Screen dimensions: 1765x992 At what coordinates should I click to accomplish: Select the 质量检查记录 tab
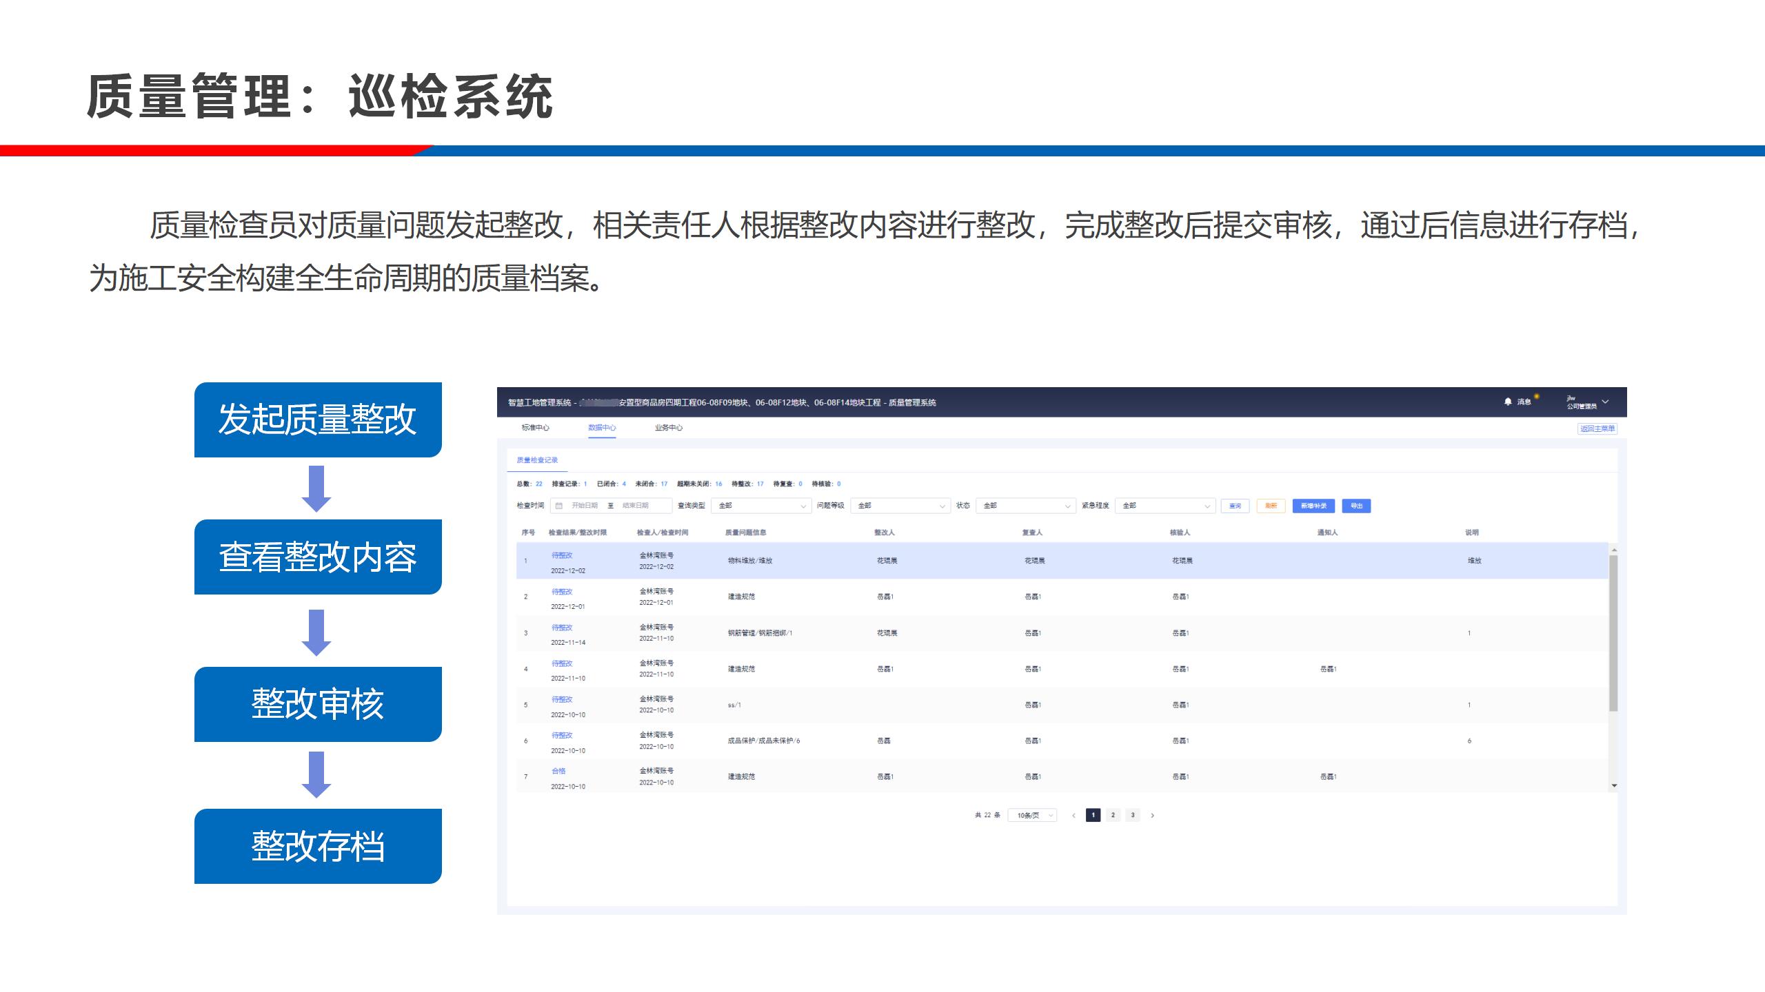(537, 460)
